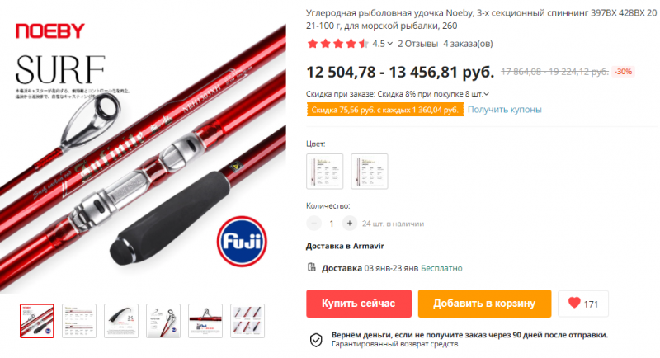Select the first color variant swatch

pyautogui.click(x=324, y=172)
